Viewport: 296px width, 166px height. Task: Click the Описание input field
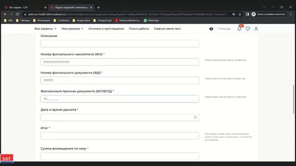[120, 44]
